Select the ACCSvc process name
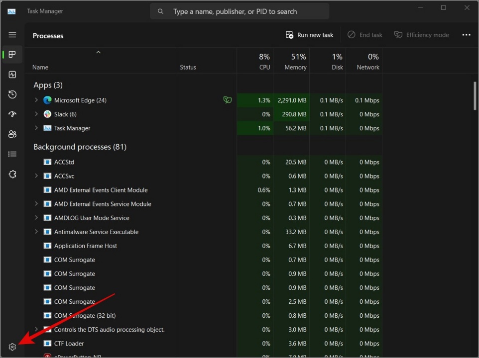This screenshot has width=479, height=358. pyautogui.click(x=64, y=176)
